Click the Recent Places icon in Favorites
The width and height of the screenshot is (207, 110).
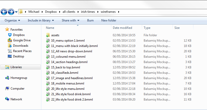pyautogui.click(x=10, y=51)
